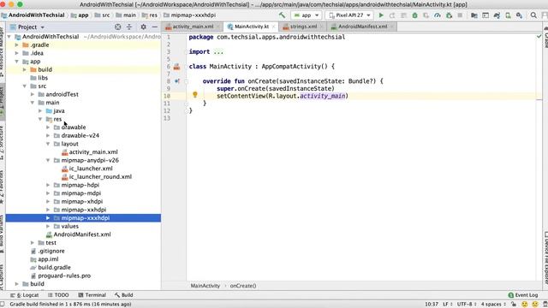Expand the drawable folder

pos(48,127)
